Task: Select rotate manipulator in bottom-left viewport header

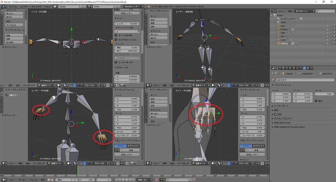Action: [88, 163]
